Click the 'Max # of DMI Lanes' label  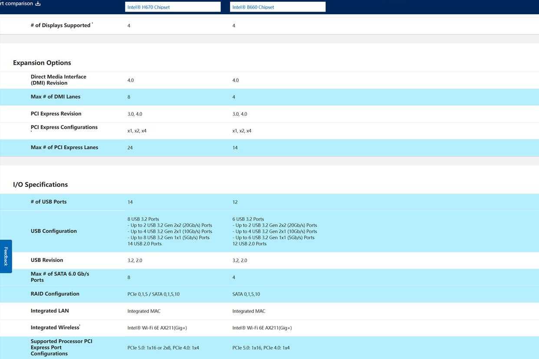(x=56, y=97)
